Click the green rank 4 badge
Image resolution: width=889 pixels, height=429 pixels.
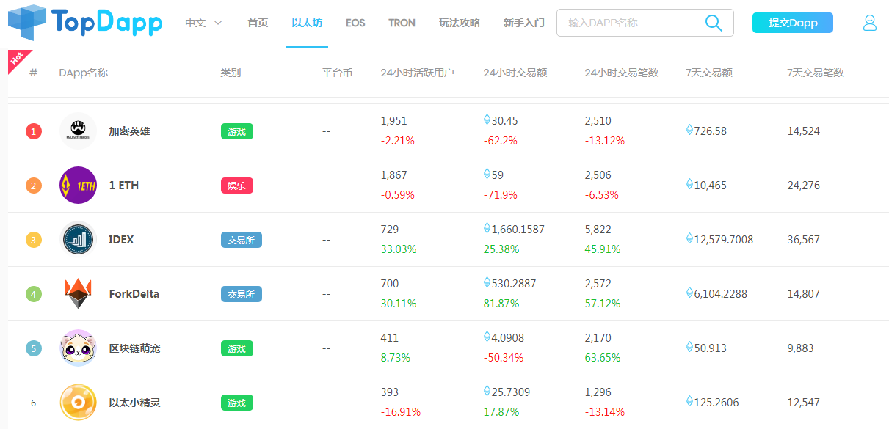click(34, 294)
